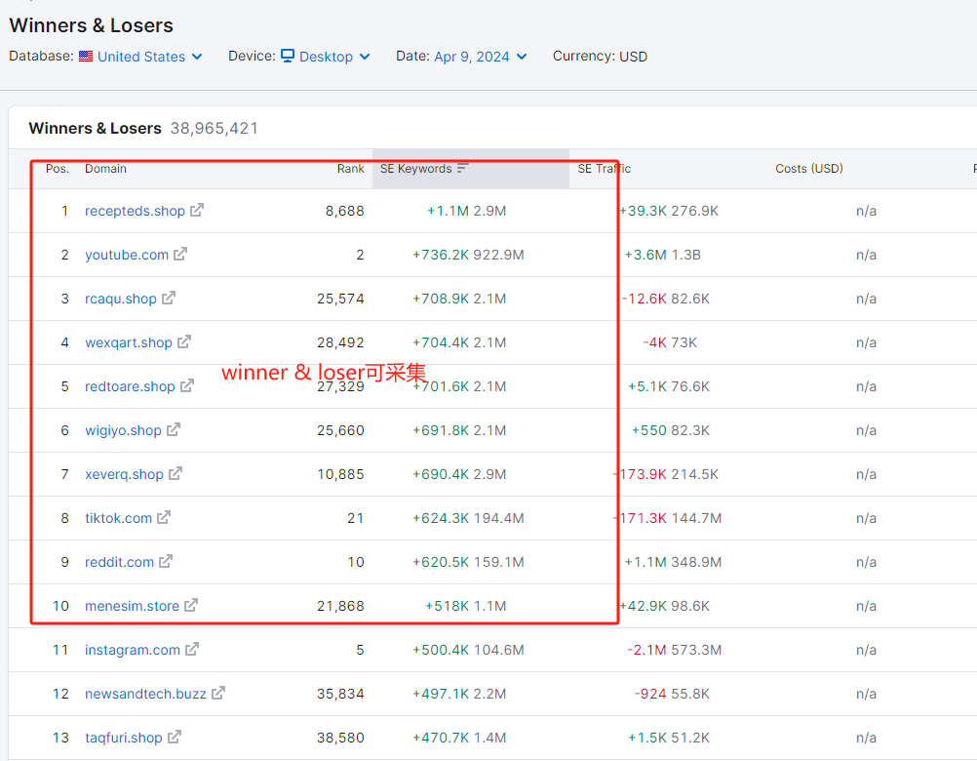Open the redtoare.shop domain link
The height and width of the screenshot is (761, 977).
[x=130, y=387]
